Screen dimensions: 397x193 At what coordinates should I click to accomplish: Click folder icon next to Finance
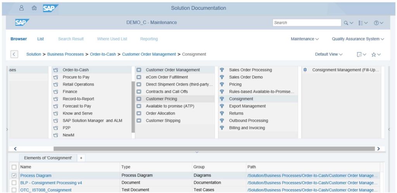56,92
